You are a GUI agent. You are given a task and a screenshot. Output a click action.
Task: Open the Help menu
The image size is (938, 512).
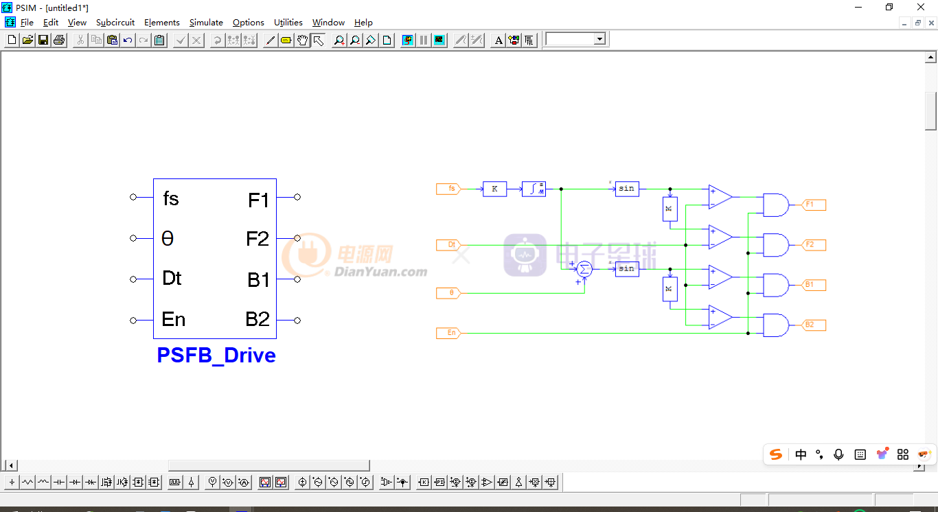(363, 23)
